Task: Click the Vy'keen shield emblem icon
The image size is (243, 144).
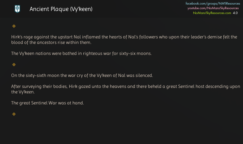Action: tap(17, 9)
